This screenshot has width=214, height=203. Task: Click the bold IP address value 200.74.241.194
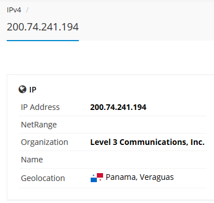click(118, 107)
